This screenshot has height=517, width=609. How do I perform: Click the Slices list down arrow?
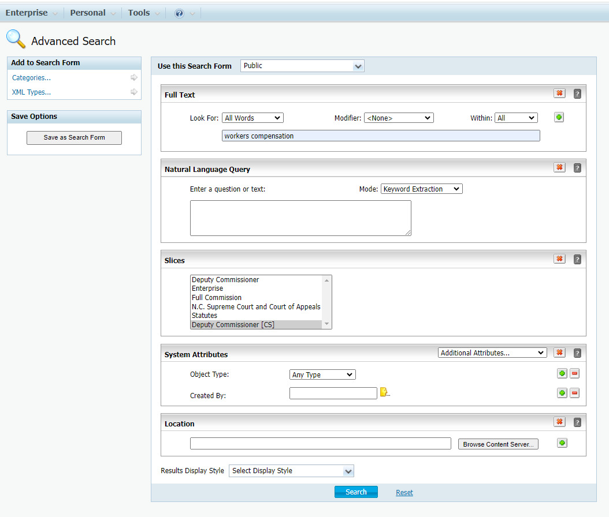click(x=326, y=324)
